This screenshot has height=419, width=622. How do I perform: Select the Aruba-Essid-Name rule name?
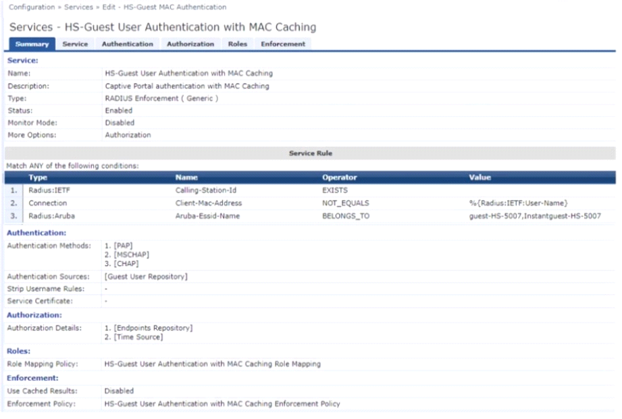coord(207,216)
